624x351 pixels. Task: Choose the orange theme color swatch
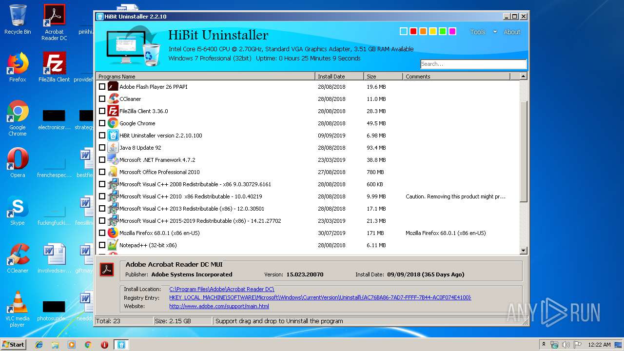click(x=423, y=31)
